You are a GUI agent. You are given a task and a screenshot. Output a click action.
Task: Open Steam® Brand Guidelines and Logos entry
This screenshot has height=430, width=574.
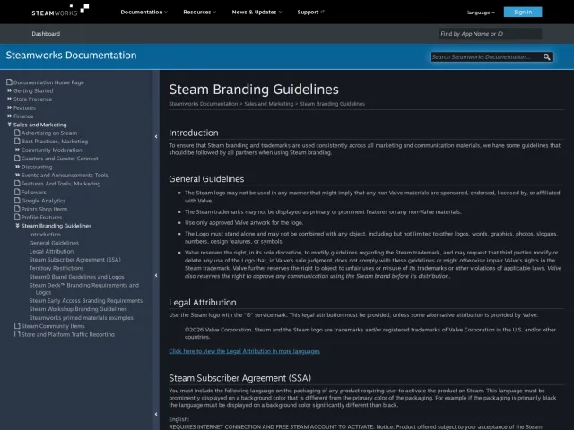click(76, 277)
